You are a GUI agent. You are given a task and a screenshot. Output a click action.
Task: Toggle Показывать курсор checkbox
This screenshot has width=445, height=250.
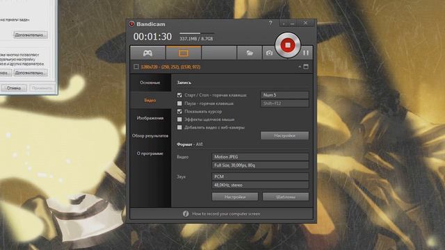coord(179,111)
